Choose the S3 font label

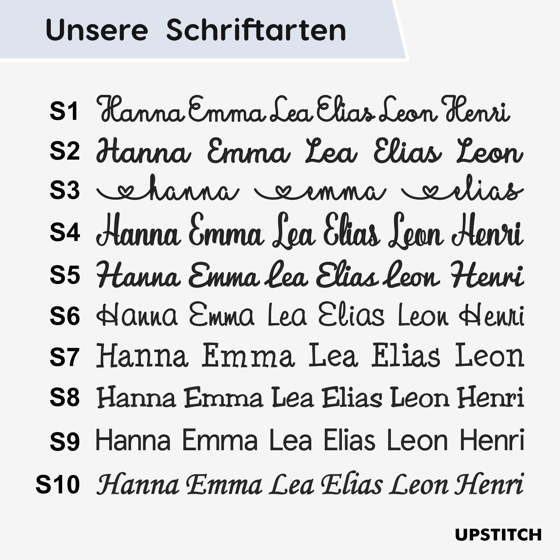65,190
